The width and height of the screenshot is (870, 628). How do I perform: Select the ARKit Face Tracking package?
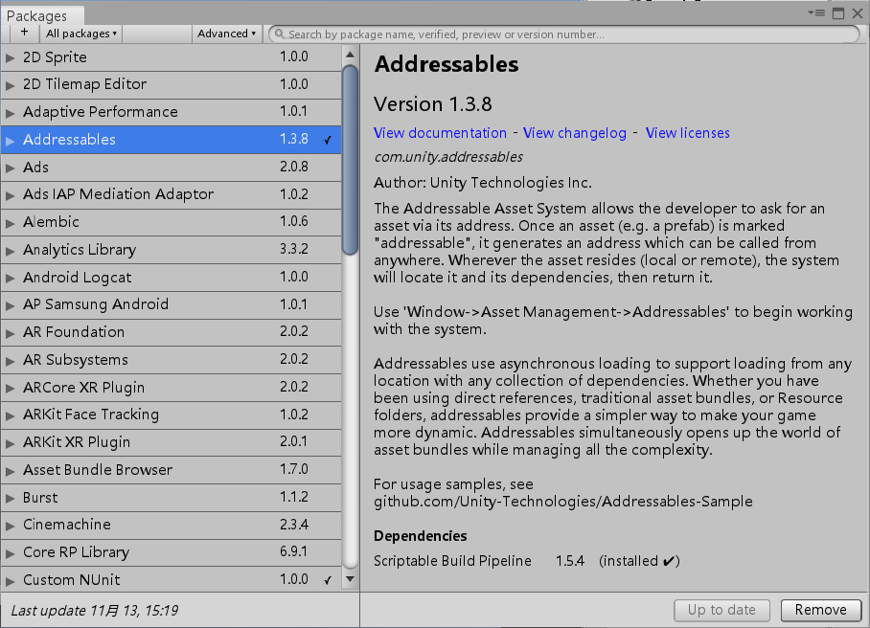click(171, 415)
